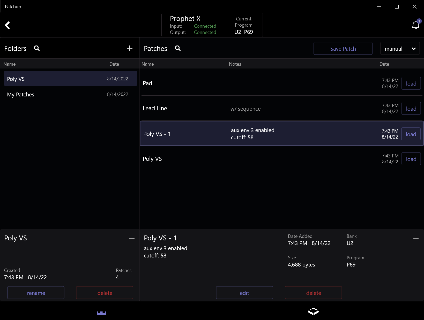Sort folders by Name column header
Screen dimensions: 424x320
[x=10, y=64]
